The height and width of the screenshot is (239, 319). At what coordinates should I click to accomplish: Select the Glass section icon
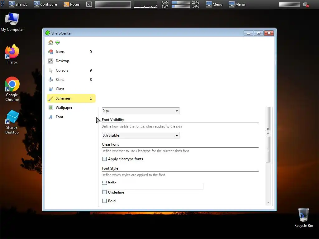(x=51, y=89)
